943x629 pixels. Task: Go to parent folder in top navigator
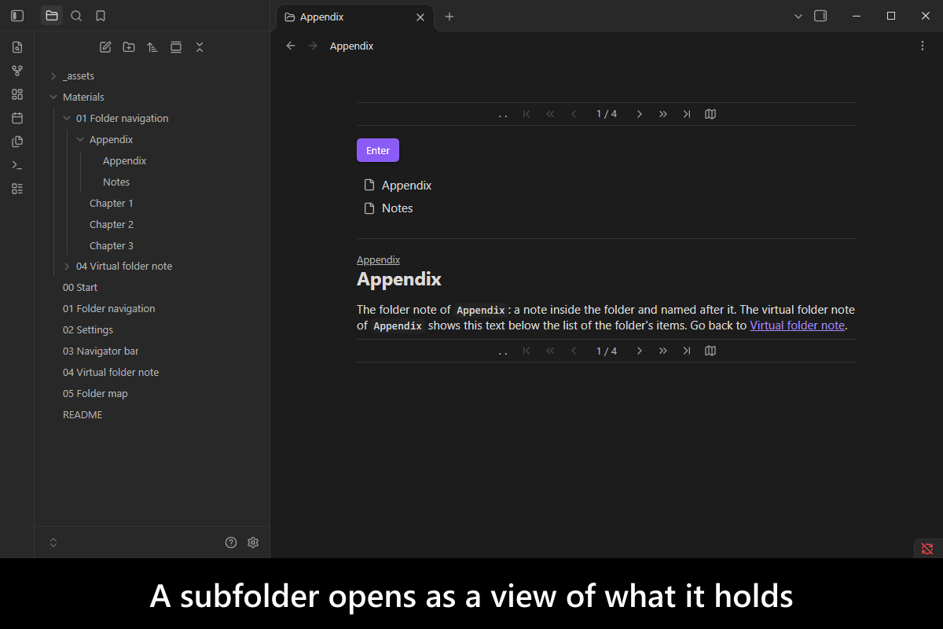(x=503, y=115)
